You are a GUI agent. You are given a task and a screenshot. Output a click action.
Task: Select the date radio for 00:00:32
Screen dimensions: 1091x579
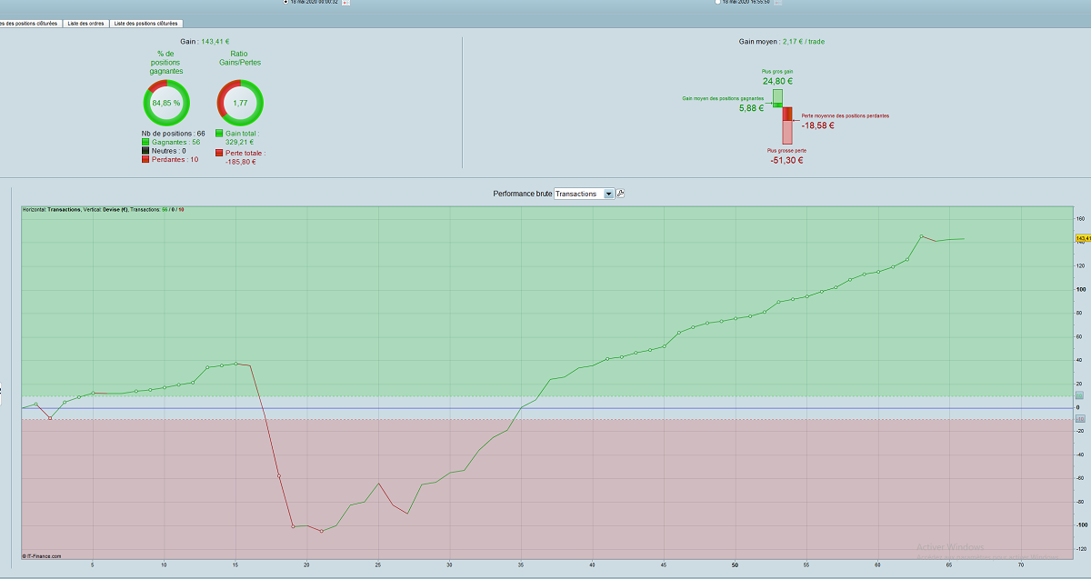(x=286, y=2)
